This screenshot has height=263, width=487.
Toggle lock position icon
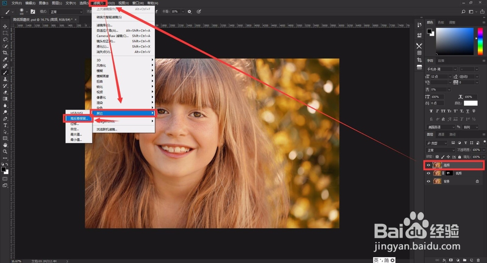point(448,157)
